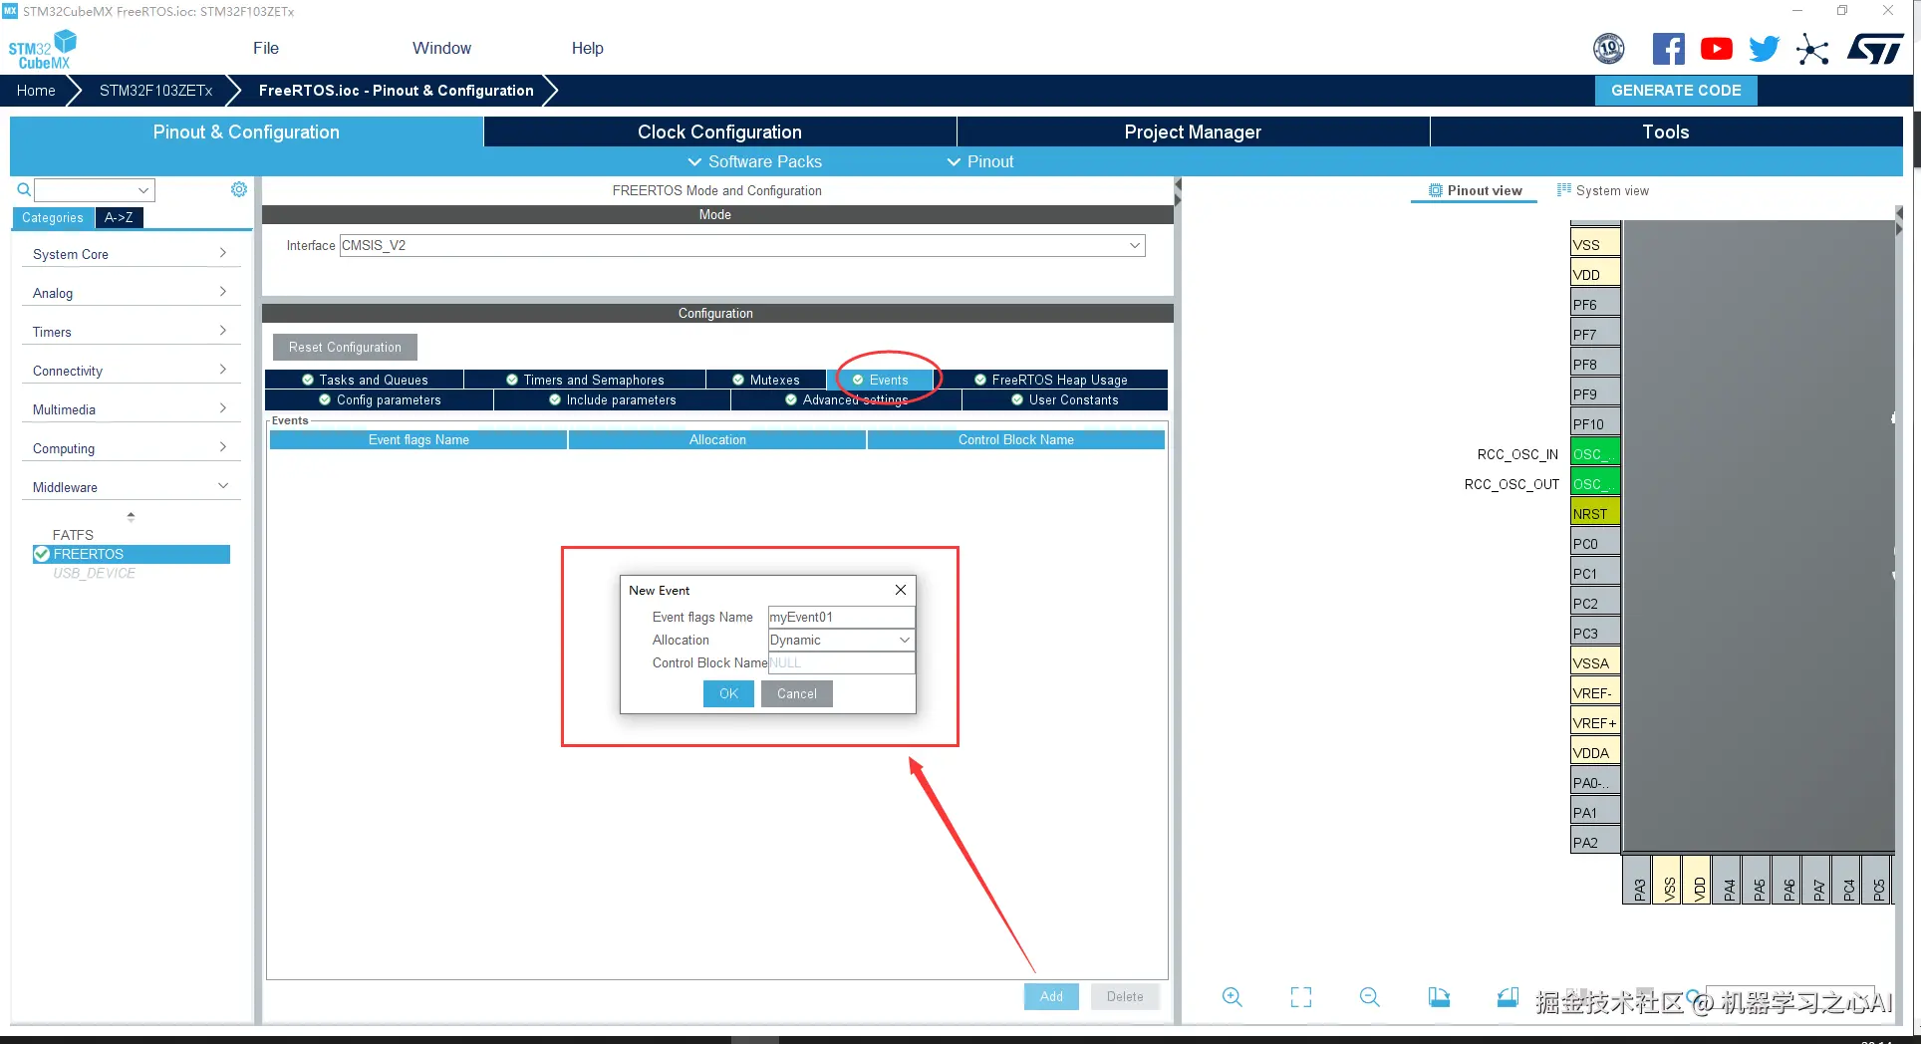
Task: Switch to the Project Manager tab
Action: pos(1193,131)
